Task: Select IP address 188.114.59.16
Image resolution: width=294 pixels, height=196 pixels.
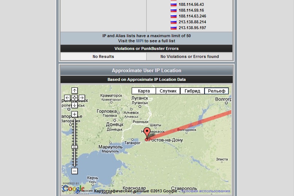Action: 191,10
